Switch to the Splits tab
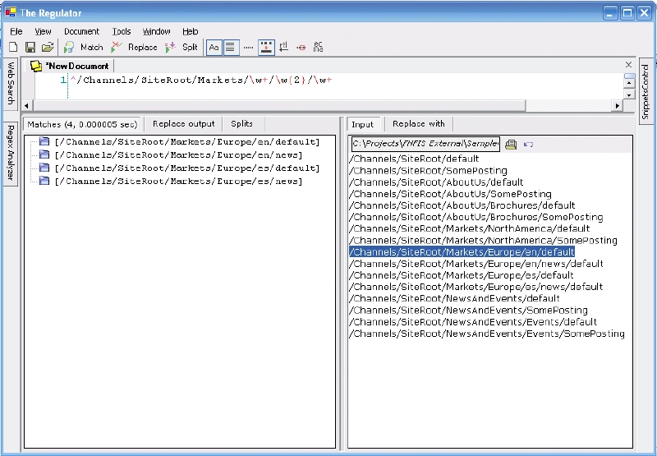The image size is (657, 456). tap(241, 124)
